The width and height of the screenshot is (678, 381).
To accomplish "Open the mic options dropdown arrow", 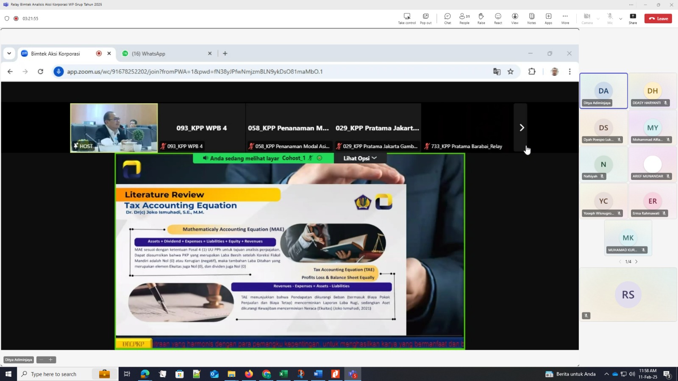I will point(621,19).
